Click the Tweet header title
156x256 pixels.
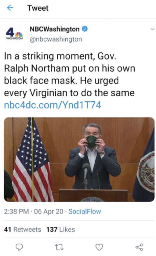(38, 8)
